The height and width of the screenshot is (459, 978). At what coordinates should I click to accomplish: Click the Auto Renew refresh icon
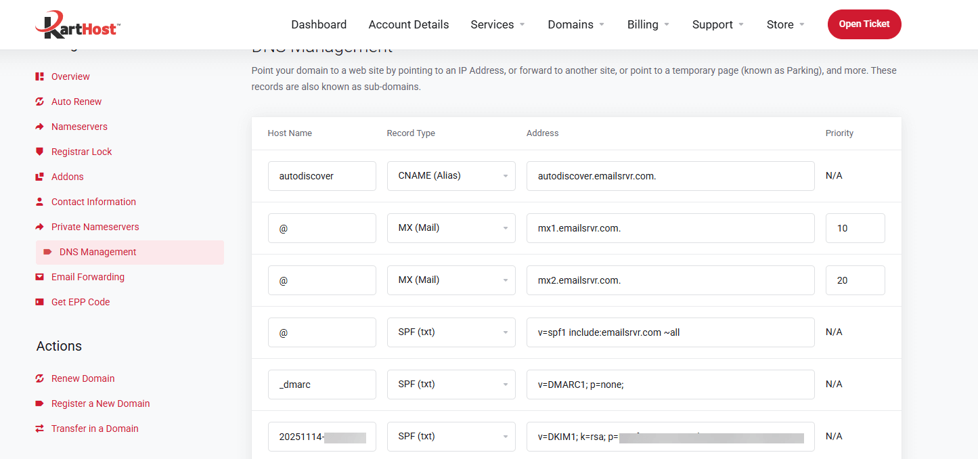pos(40,101)
